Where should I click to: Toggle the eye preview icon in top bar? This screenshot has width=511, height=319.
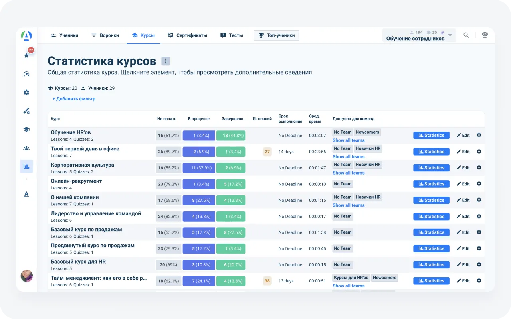[485, 35]
